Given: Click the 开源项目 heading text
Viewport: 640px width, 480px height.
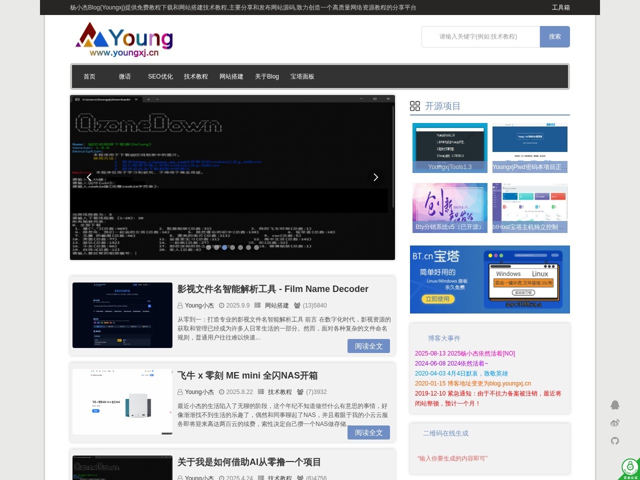Looking at the screenshot, I should (442, 106).
